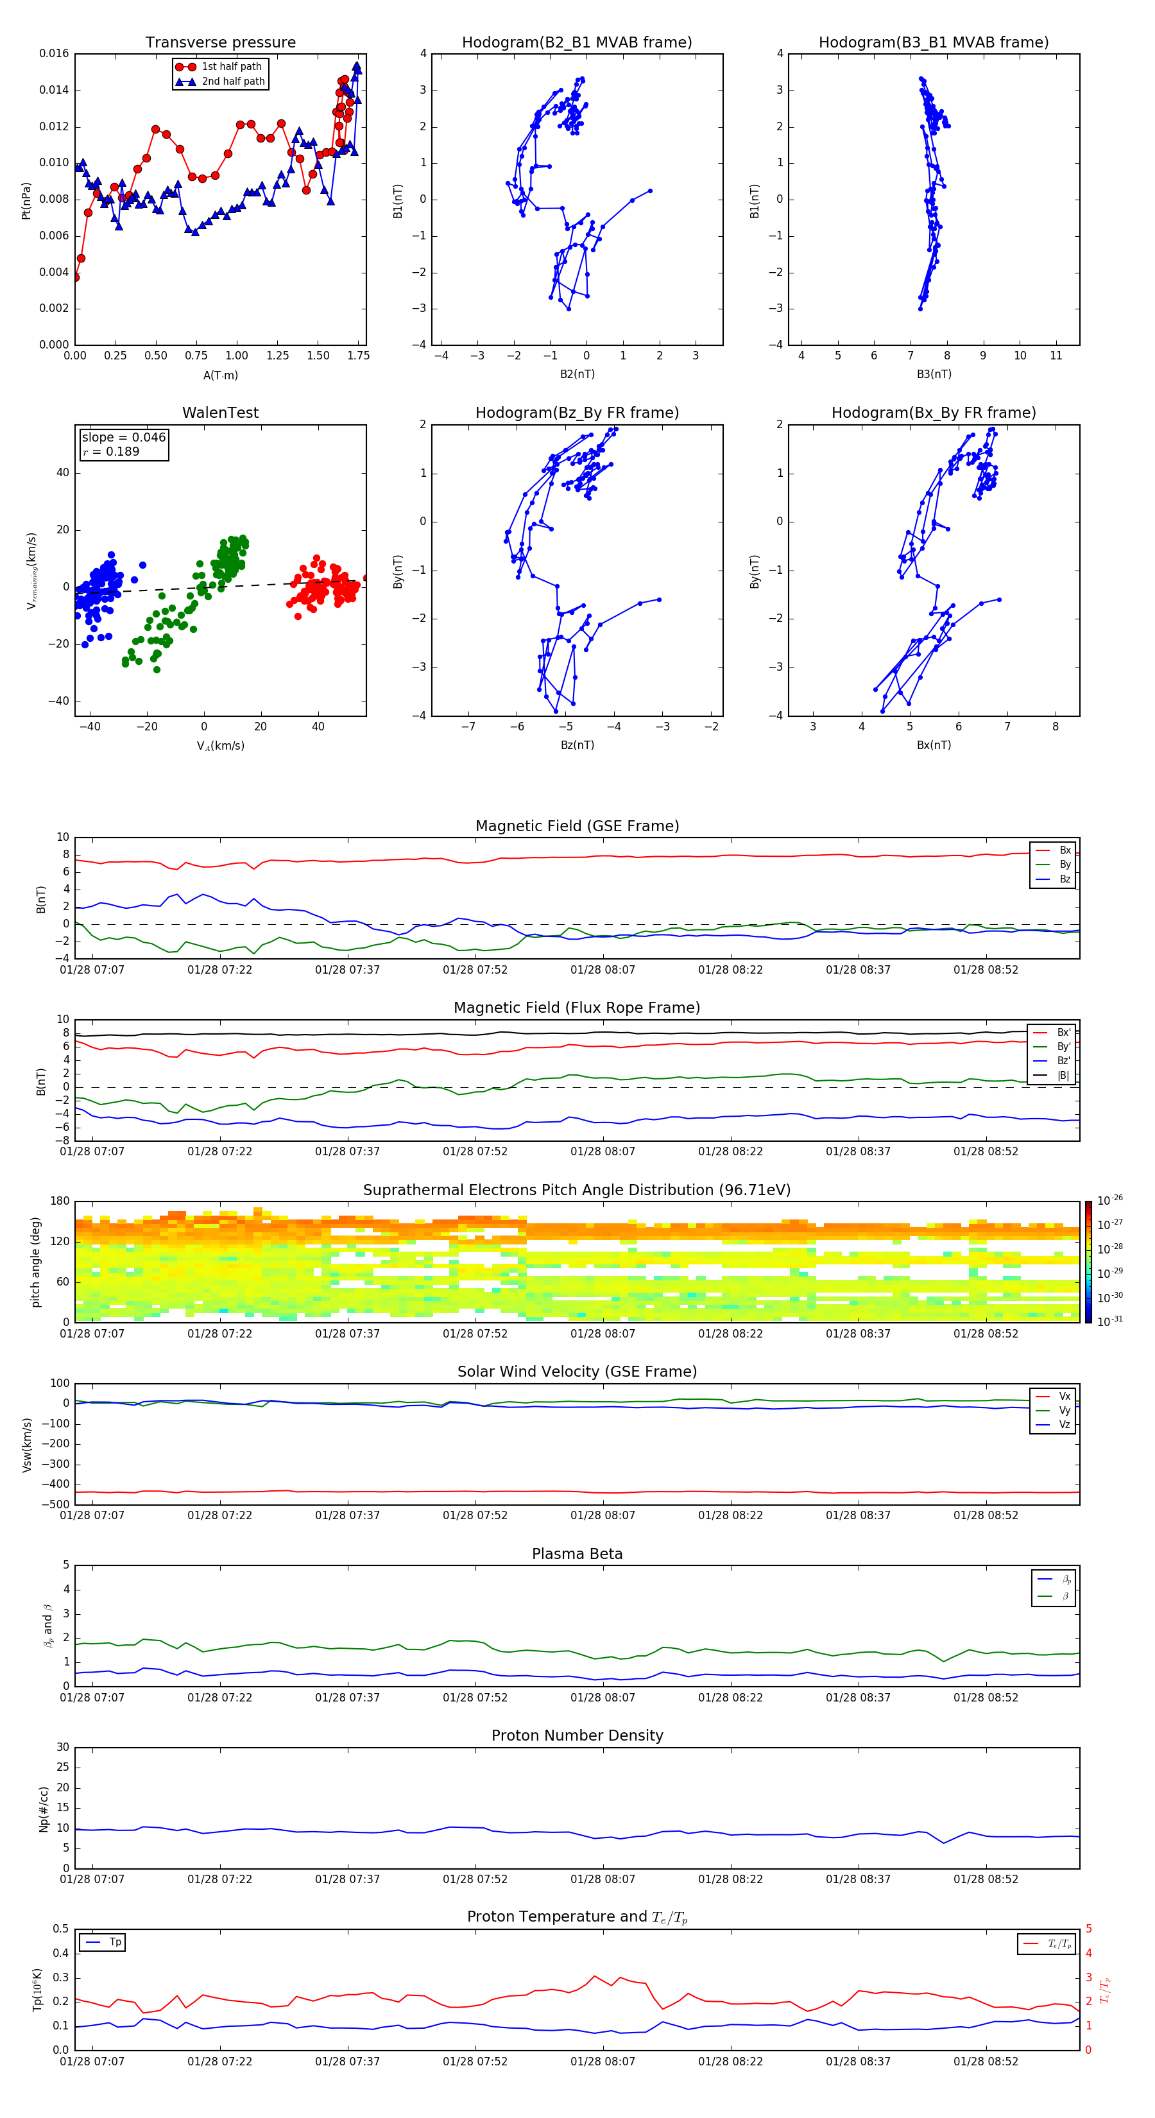Select 'Tp' legend in proton temperature panel

pyautogui.click(x=103, y=1942)
